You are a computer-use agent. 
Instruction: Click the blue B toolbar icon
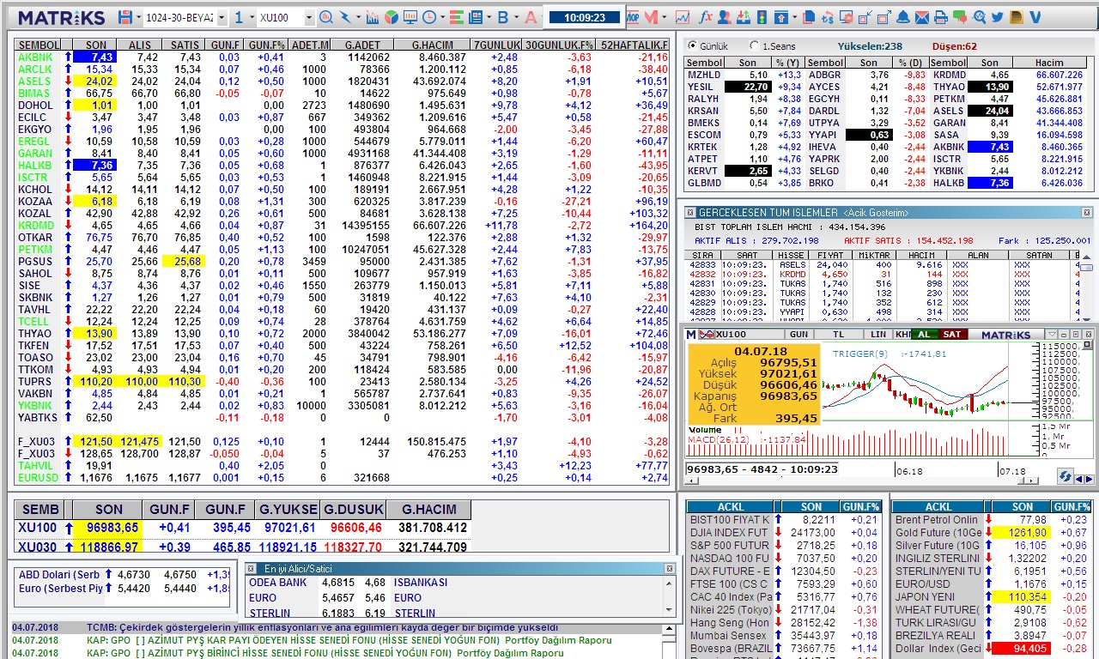tap(503, 17)
